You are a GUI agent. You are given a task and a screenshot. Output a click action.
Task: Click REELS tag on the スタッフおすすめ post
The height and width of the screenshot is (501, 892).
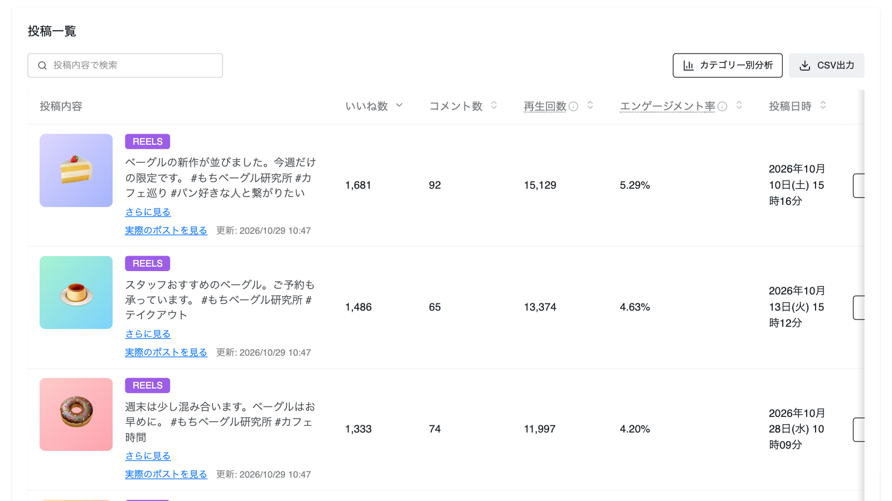pos(148,263)
